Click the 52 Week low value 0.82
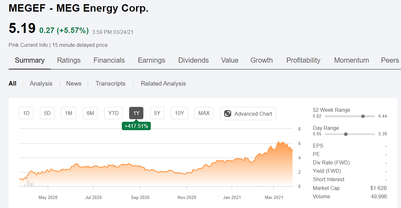Screen dimensions: 401x208 click(317, 116)
